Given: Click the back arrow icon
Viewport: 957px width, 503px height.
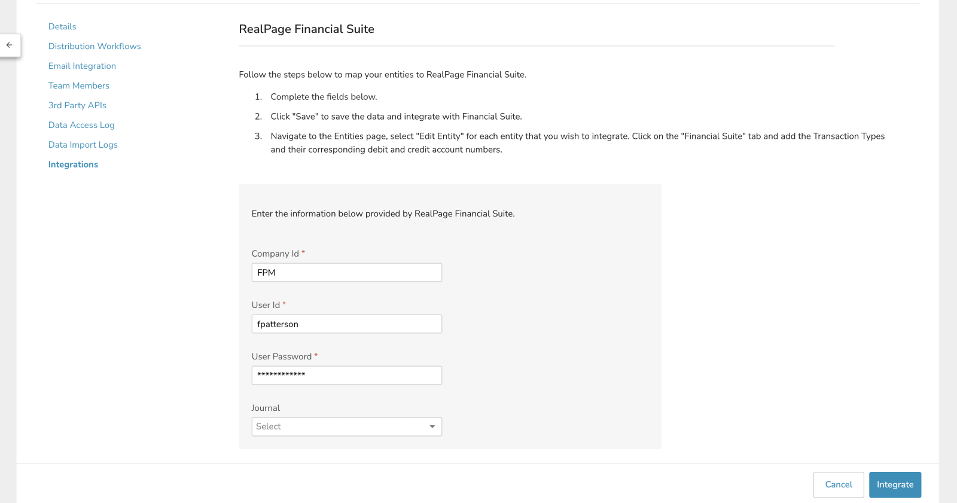Looking at the screenshot, I should 10,45.
